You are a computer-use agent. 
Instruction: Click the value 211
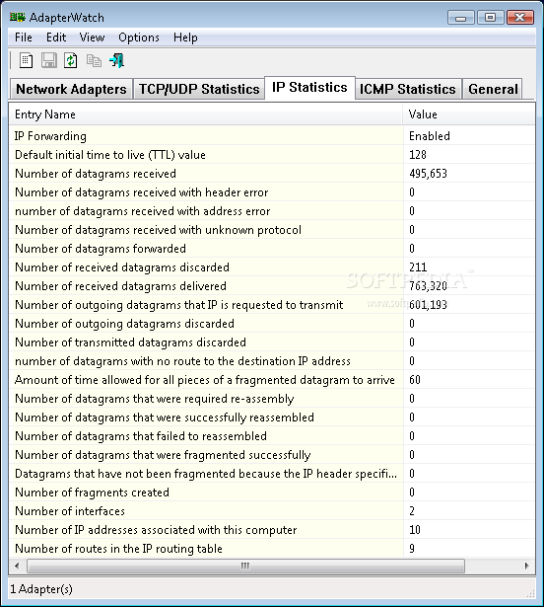418,267
